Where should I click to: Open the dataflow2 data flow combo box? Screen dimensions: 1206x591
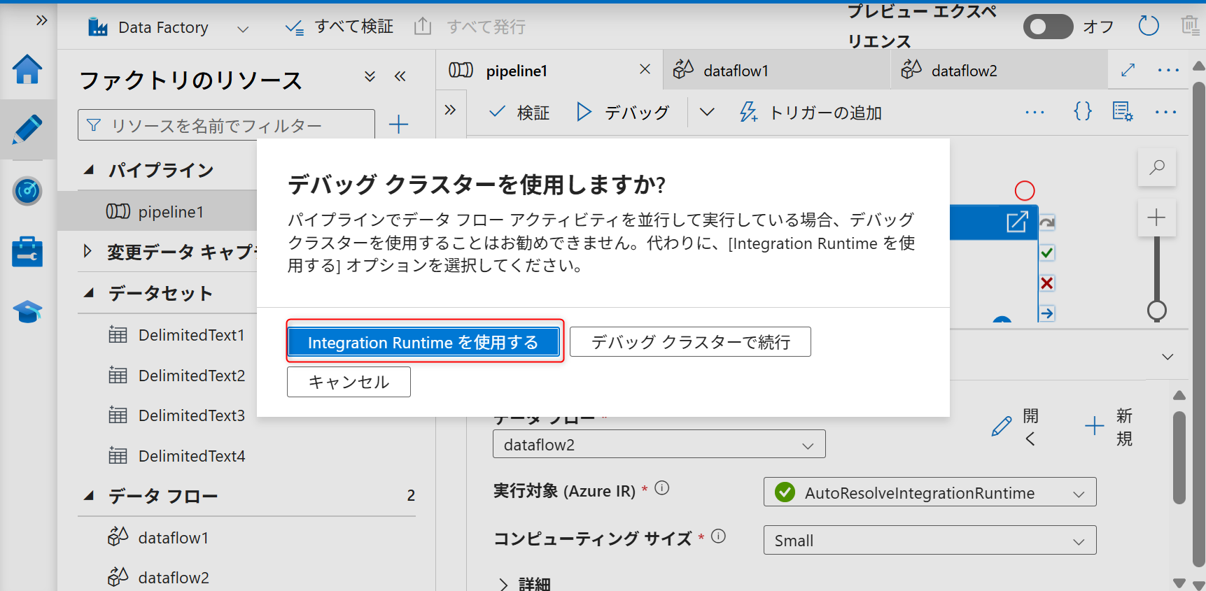[659, 444]
